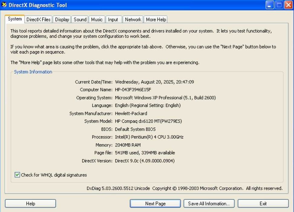Go to the Sound tab
Screen dimensions: 294x212
pyautogui.click(x=80, y=19)
